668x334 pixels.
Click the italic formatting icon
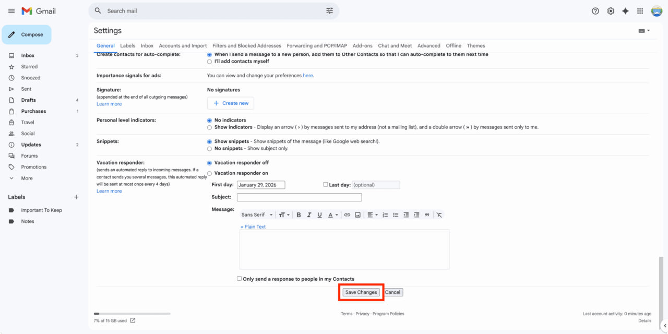click(x=309, y=215)
